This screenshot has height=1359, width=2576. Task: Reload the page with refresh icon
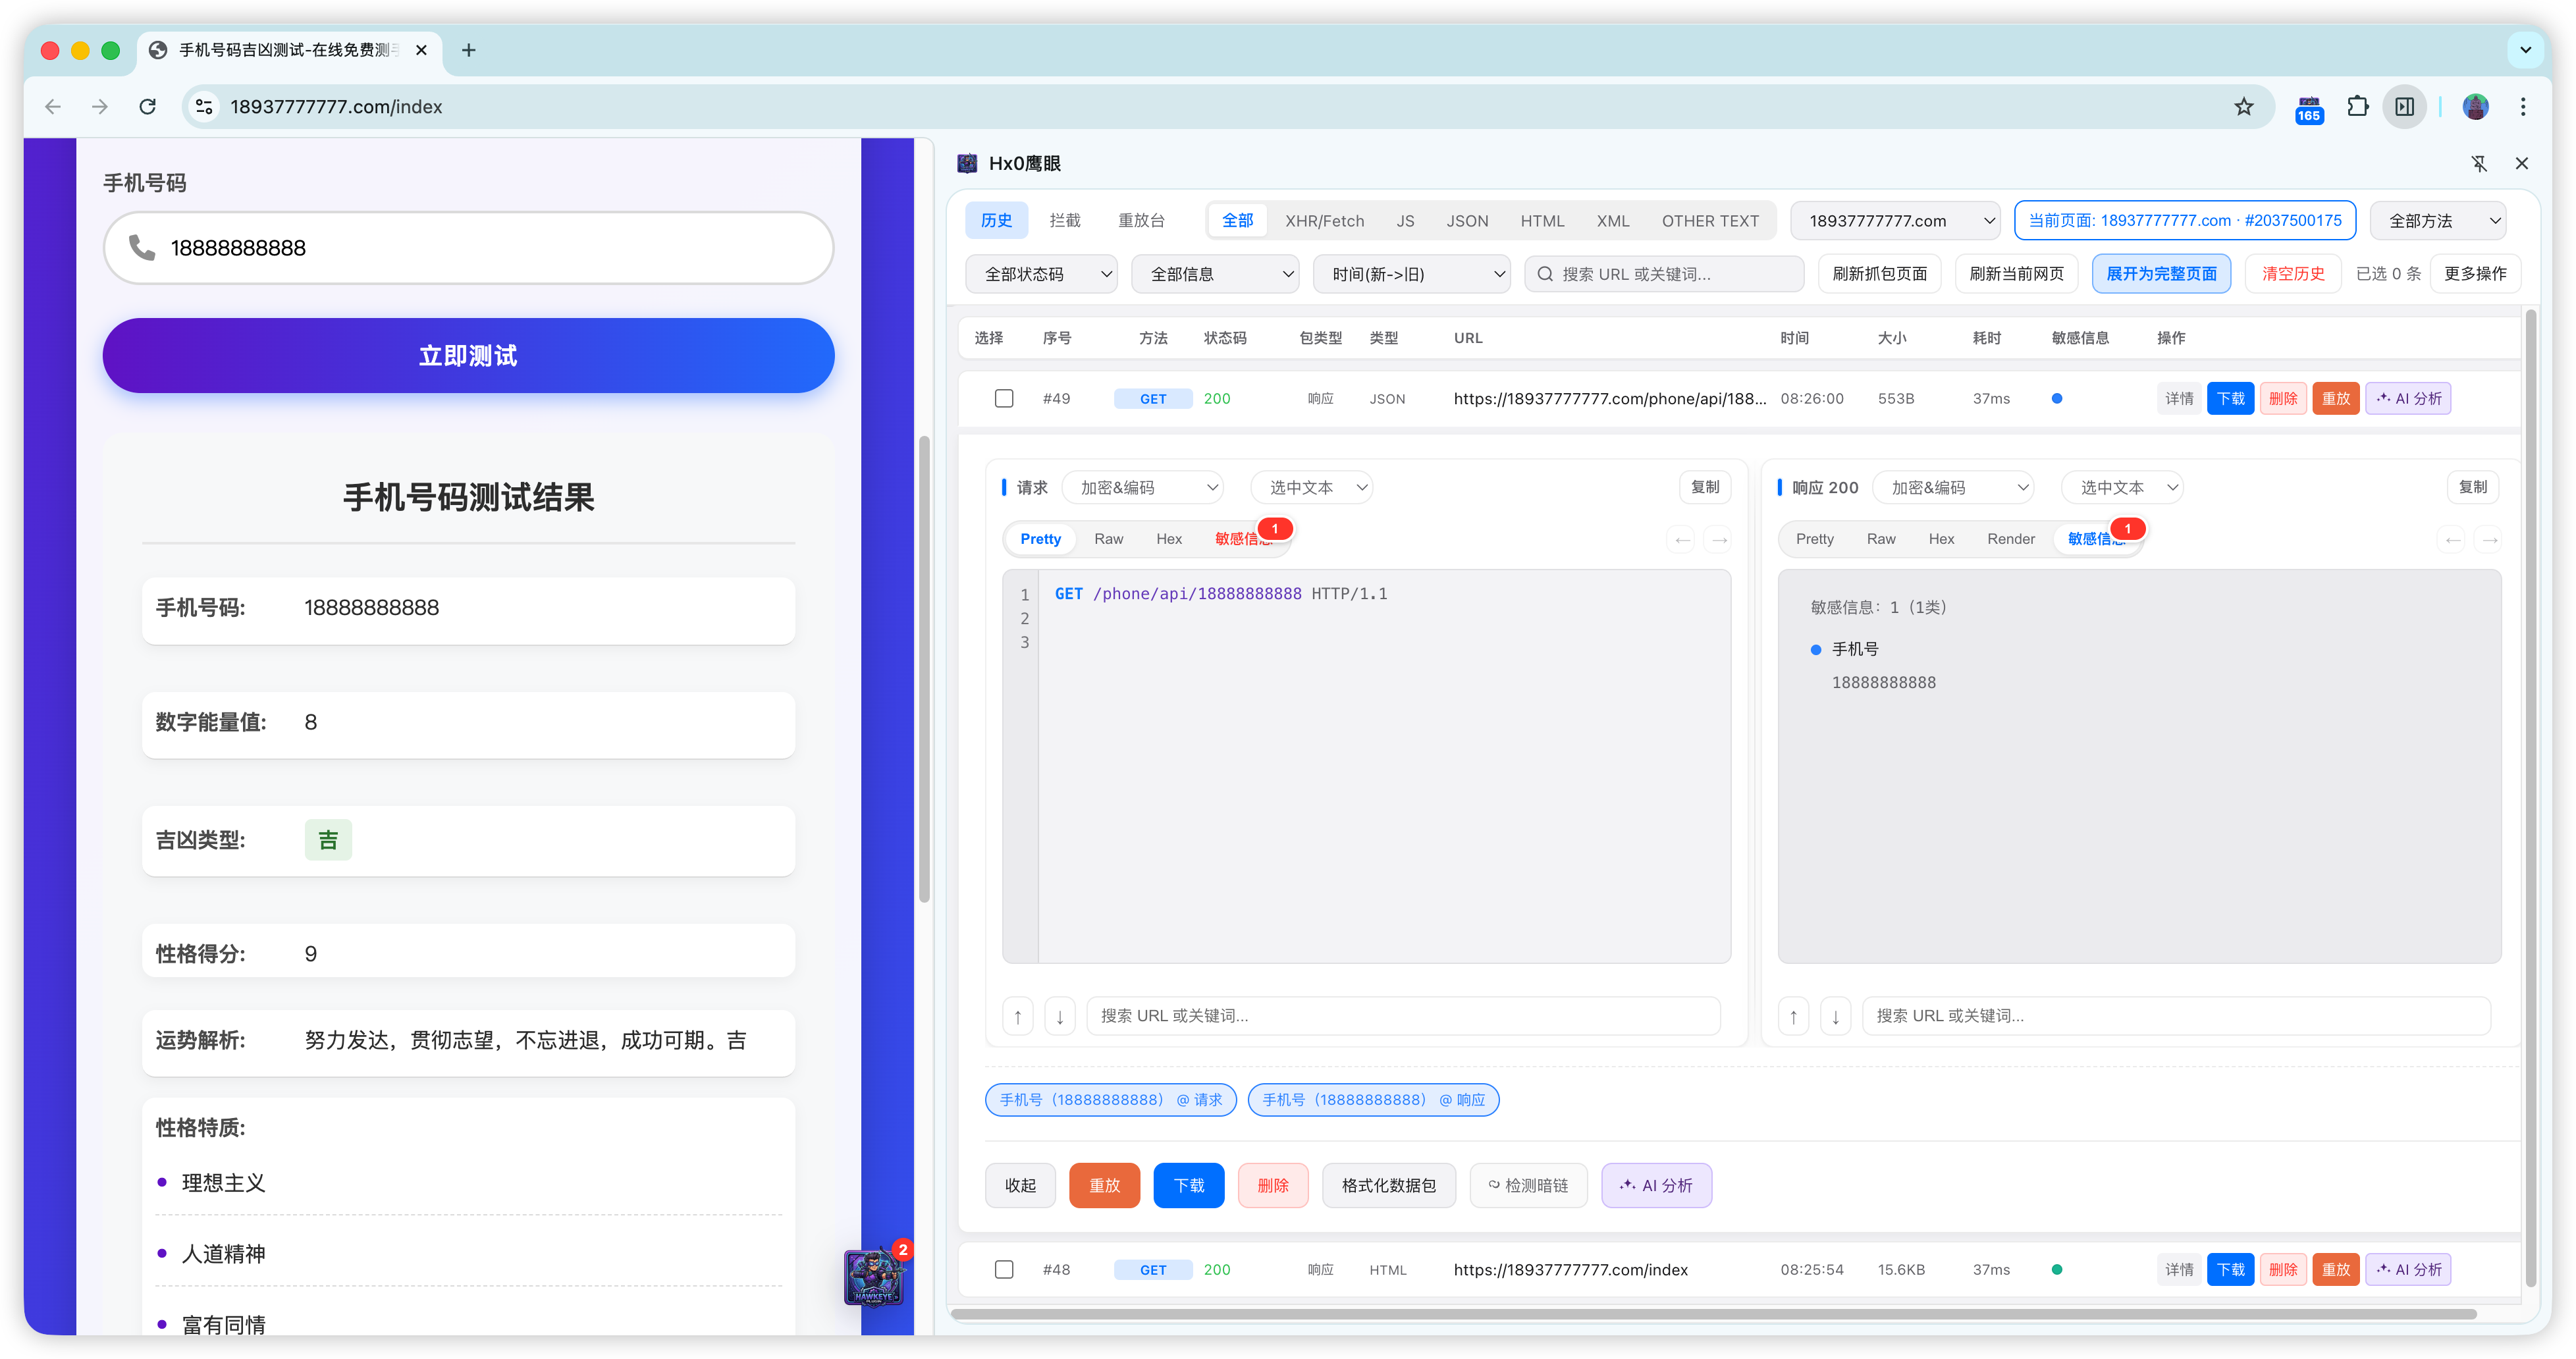(x=148, y=107)
